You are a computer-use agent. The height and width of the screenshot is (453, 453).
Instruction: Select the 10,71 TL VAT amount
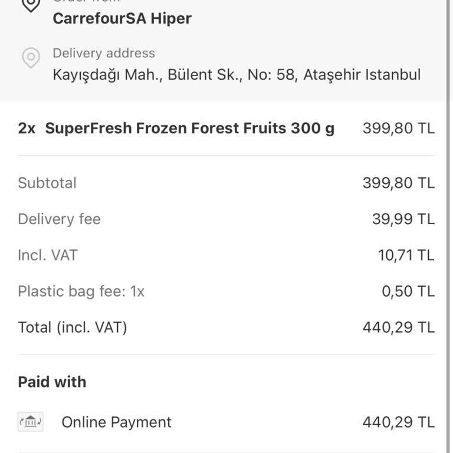406,255
